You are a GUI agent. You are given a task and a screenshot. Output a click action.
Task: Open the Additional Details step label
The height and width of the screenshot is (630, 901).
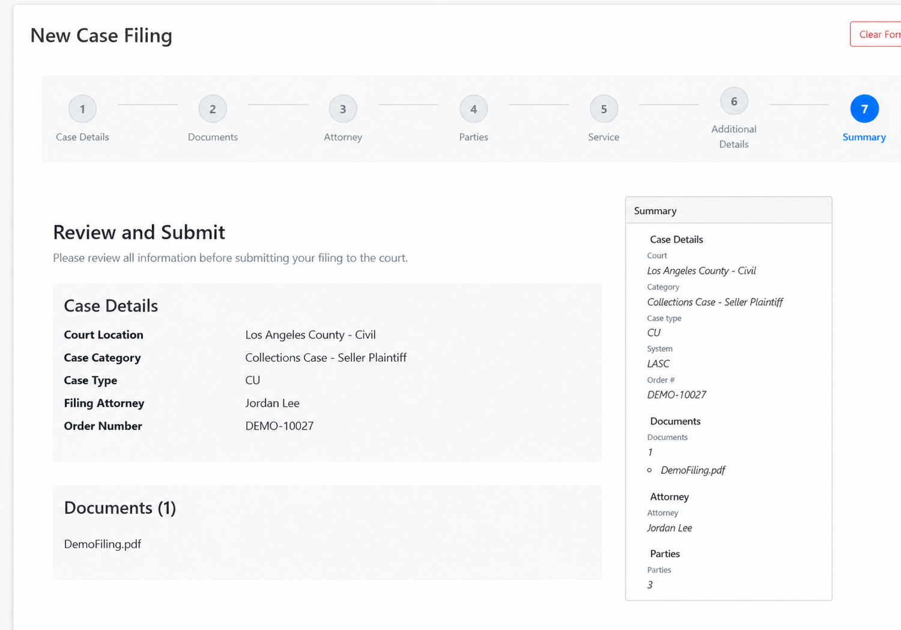(734, 136)
